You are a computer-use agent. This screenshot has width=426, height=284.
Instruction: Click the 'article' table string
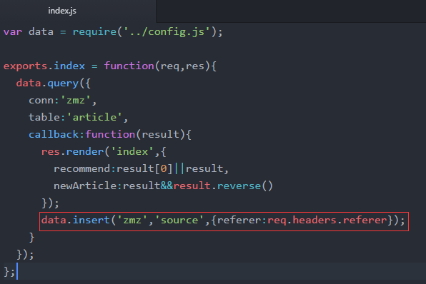(95, 117)
